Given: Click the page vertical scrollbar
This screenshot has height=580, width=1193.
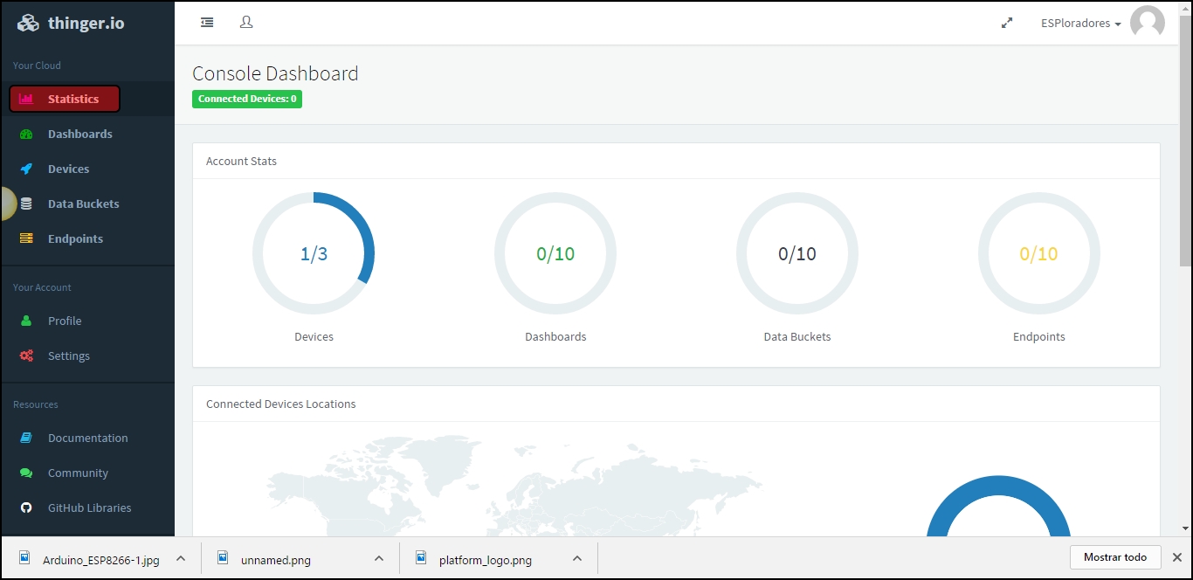Looking at the screenshot, I should [1185, 140].
